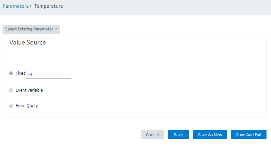Select the Fixed radio button
The width and height of the screenshot is (271, 147).
[x=11, y=73]
